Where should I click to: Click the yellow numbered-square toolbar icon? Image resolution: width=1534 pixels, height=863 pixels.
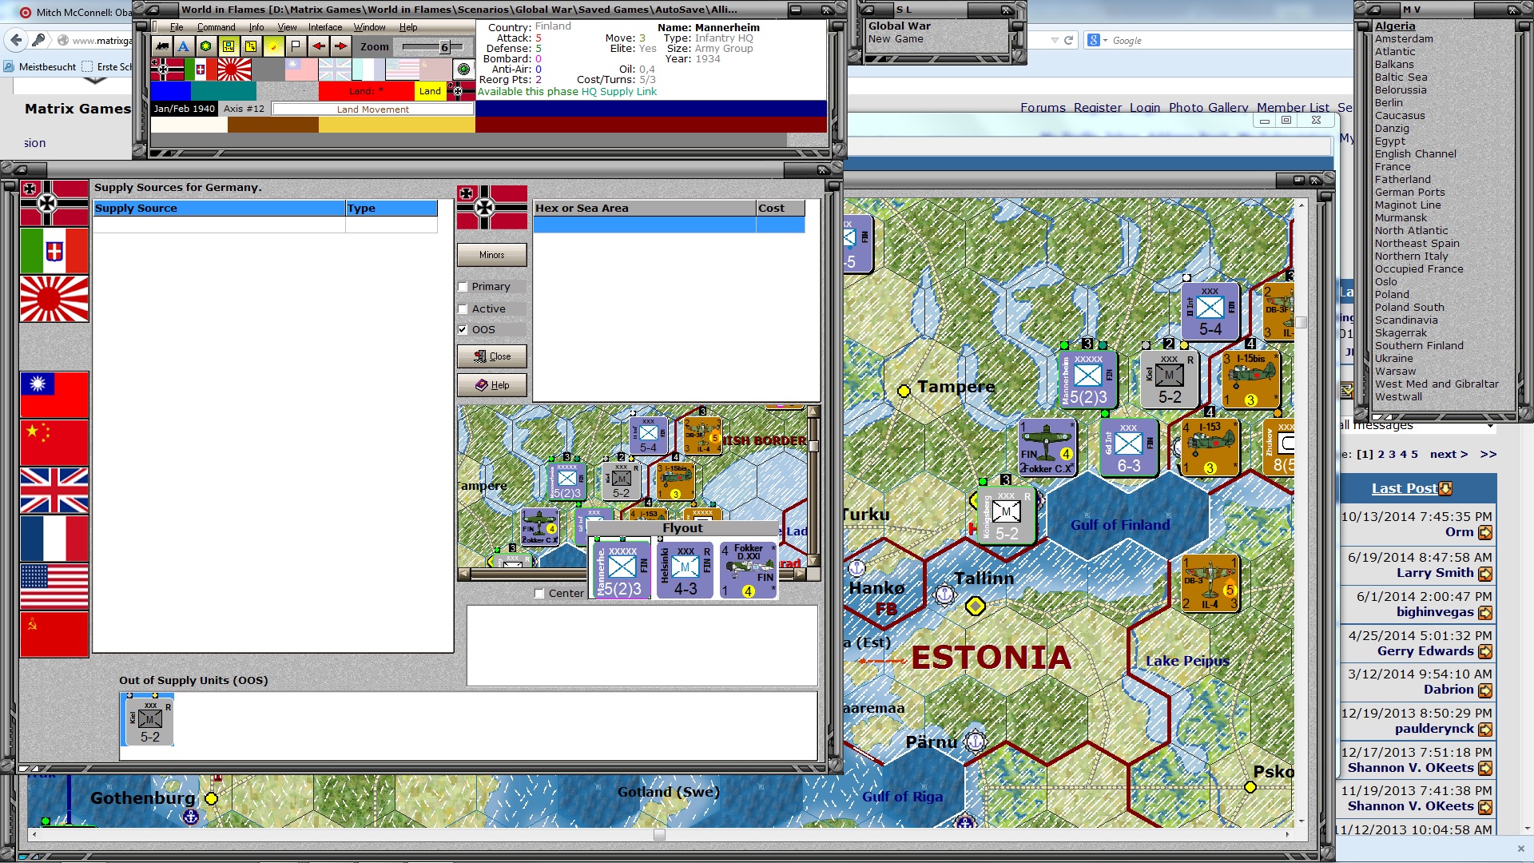pyautogui.click(x=251, y=46)
